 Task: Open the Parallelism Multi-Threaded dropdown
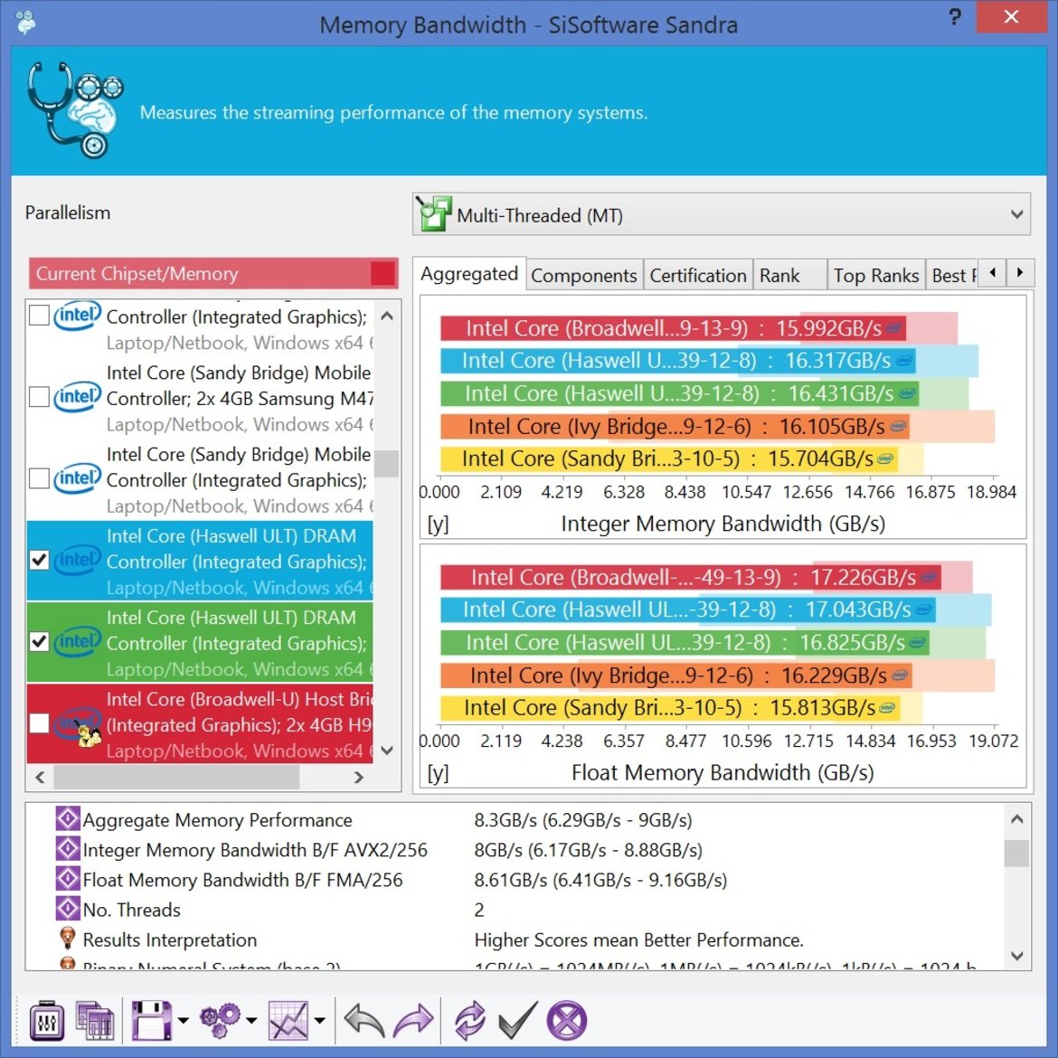(x=721, y=214)
